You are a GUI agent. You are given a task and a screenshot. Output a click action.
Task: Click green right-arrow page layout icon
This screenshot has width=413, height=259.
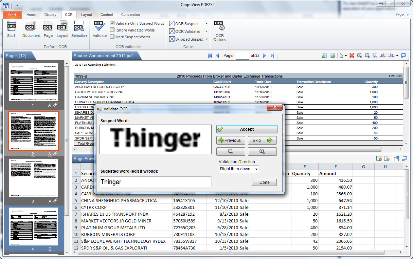coord(332,56)
